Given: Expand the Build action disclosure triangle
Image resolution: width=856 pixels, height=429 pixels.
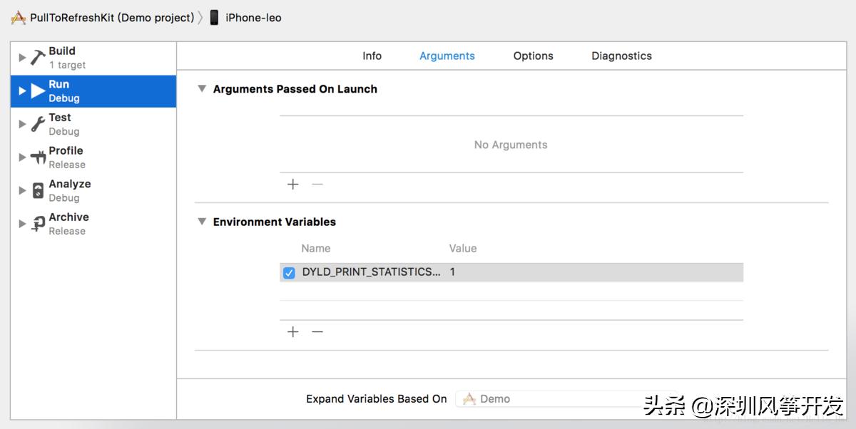Looking at the screenshot, I should coord(22,58).
